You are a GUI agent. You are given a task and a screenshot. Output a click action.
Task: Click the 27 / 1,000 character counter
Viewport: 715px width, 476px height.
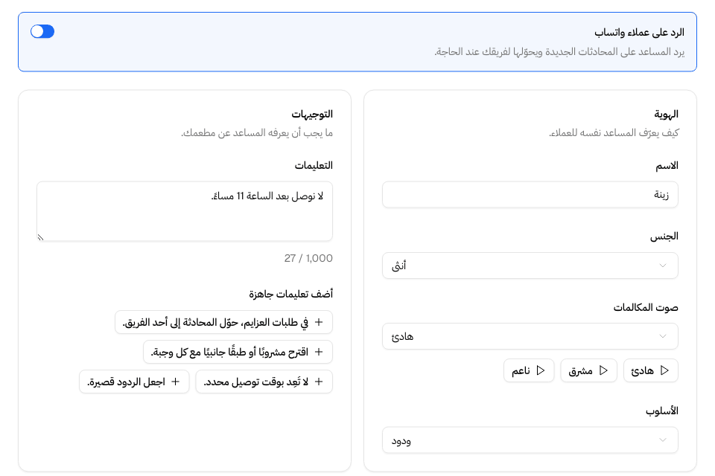coord(308,258)
